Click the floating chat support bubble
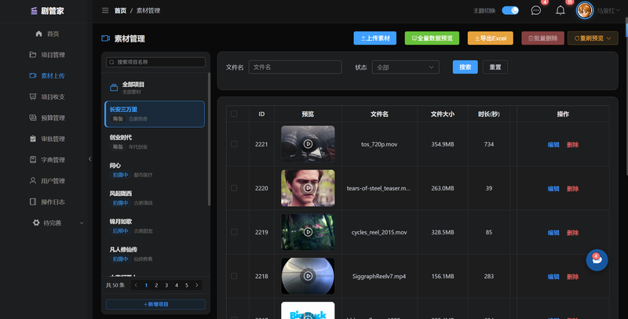Screen dimensions: 628x319 (597, 260)
